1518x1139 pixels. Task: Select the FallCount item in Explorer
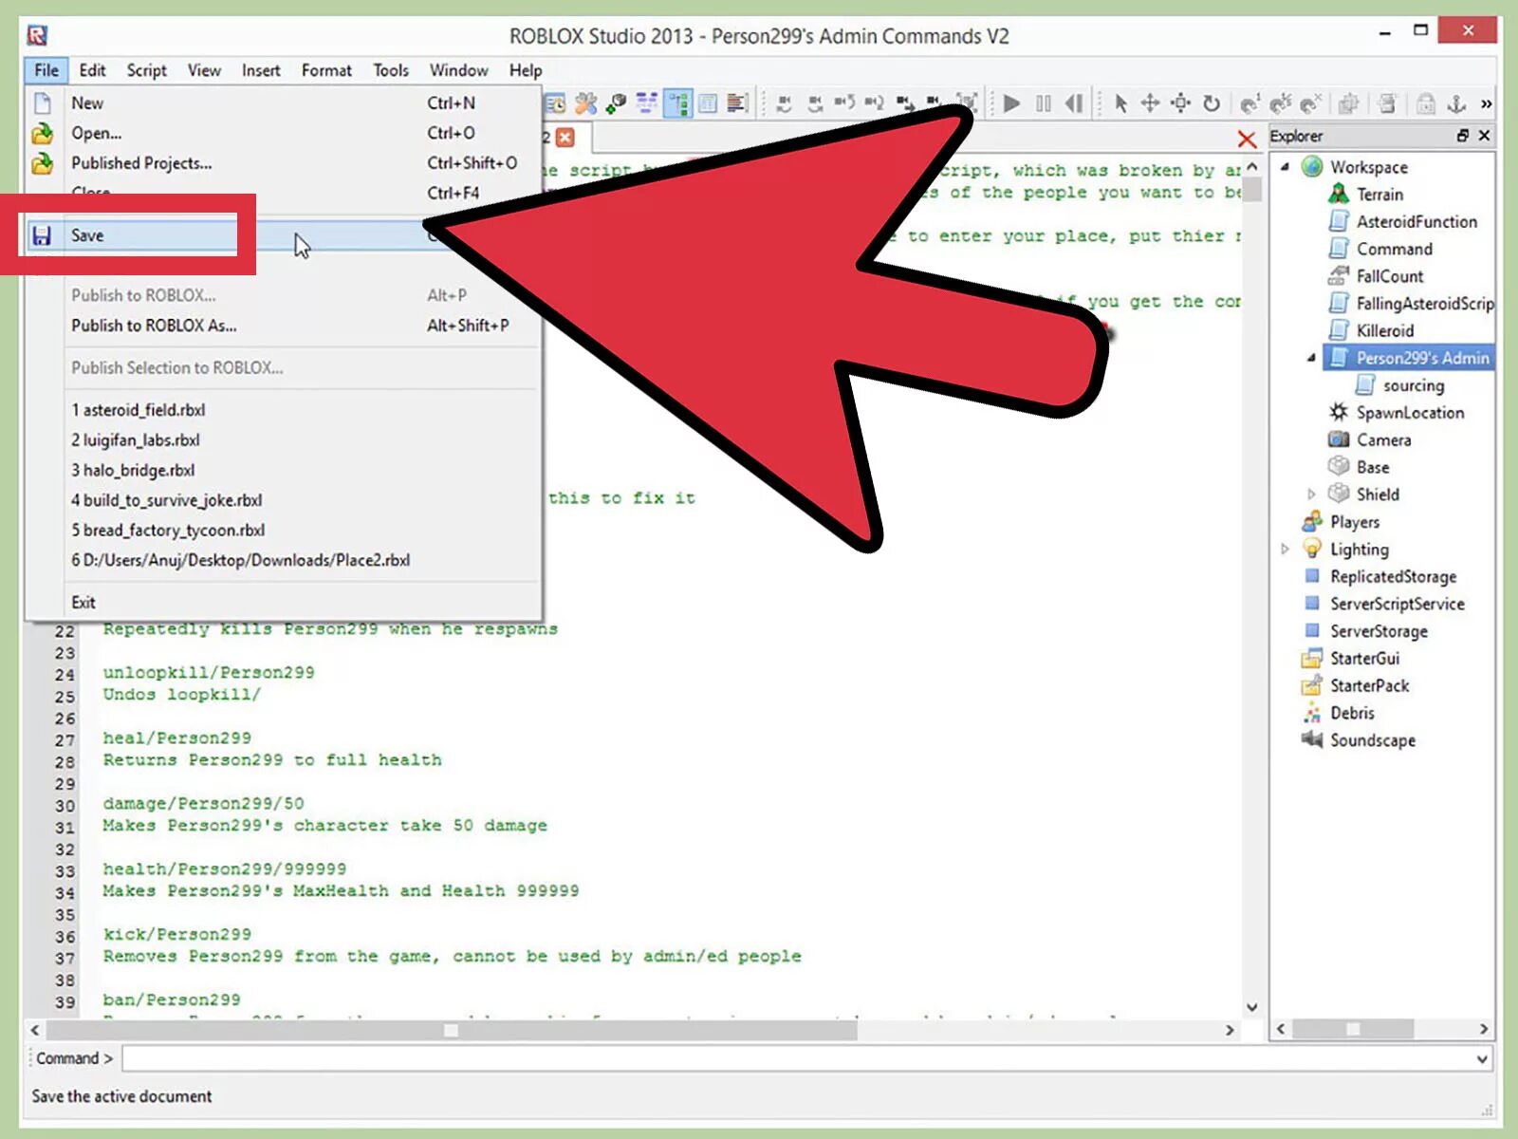[x=1390, y=276]
